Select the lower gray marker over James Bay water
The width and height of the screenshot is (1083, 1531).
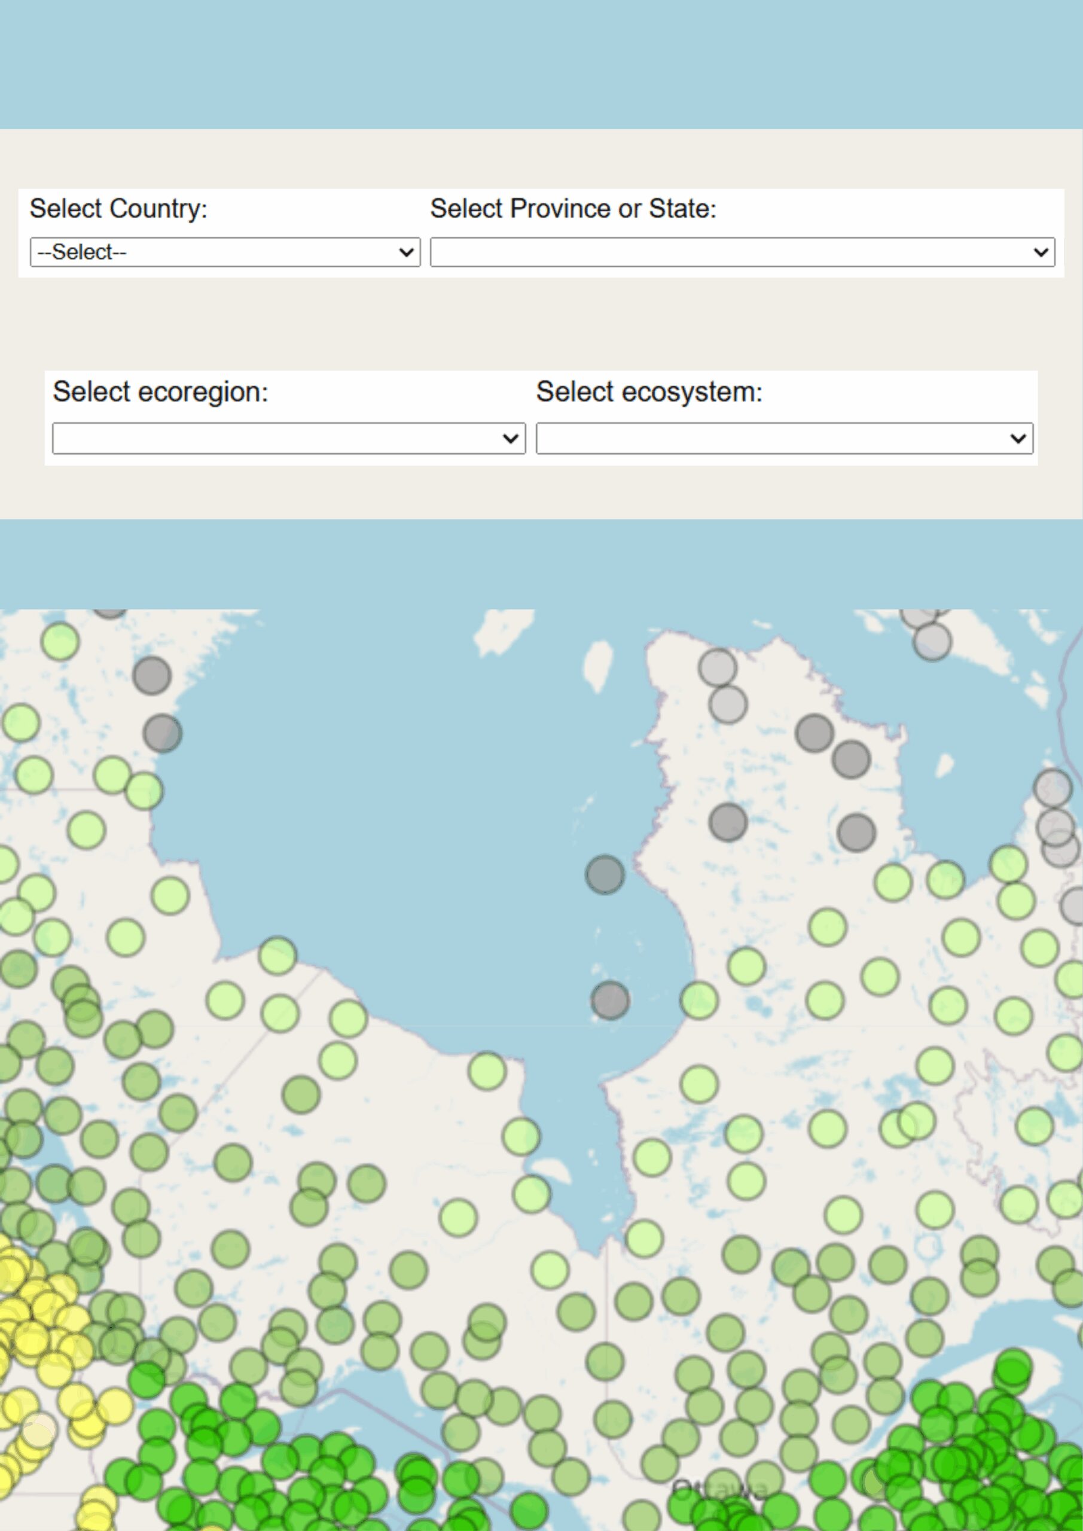[x=609, y=1000]
